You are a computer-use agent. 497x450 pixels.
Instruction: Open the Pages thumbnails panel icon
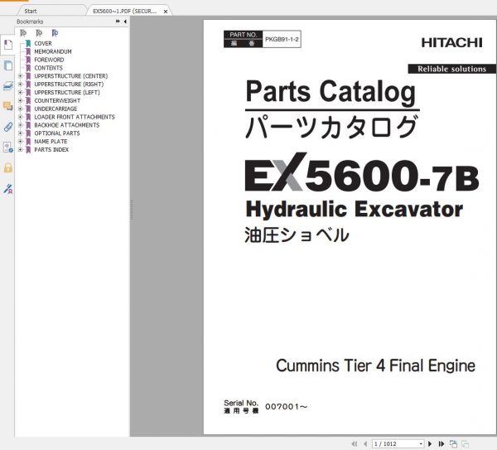(8, 65)
